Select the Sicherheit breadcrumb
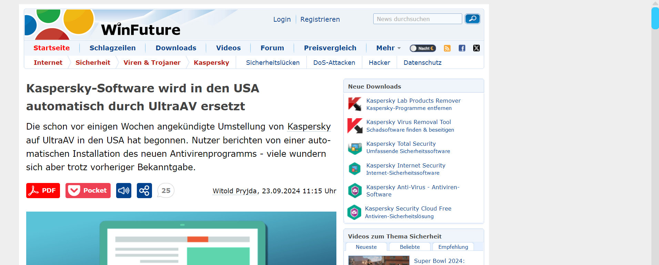 pos(93,62)
